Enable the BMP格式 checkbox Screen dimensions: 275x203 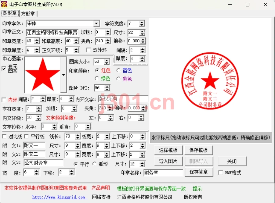[221, 173]
